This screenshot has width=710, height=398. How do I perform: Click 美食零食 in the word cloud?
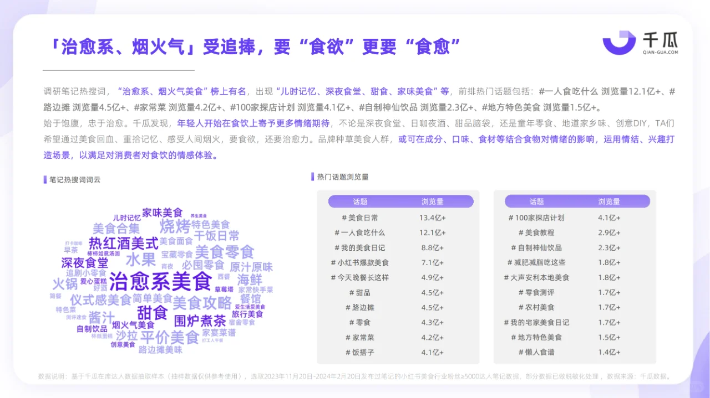coord(224,252)
